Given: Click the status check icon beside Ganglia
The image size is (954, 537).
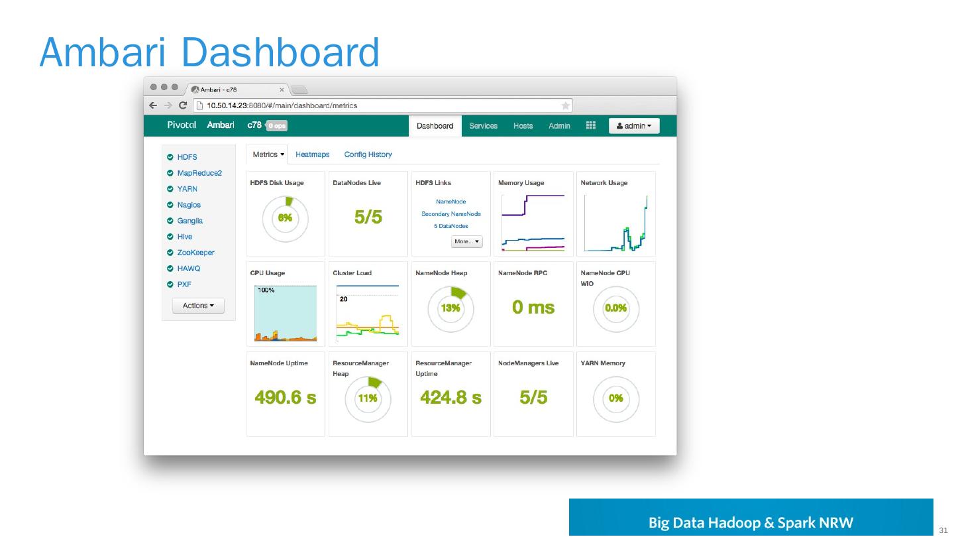Looking at the screenshot, I should click(170, 221).
